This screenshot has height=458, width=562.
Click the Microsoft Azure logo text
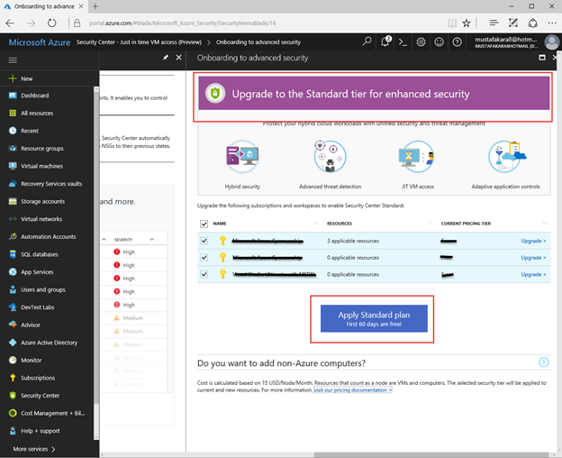(x=40, y=42)
